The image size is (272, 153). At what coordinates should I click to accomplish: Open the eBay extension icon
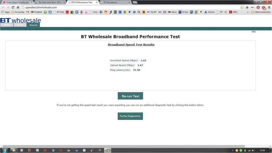(253, 7)
